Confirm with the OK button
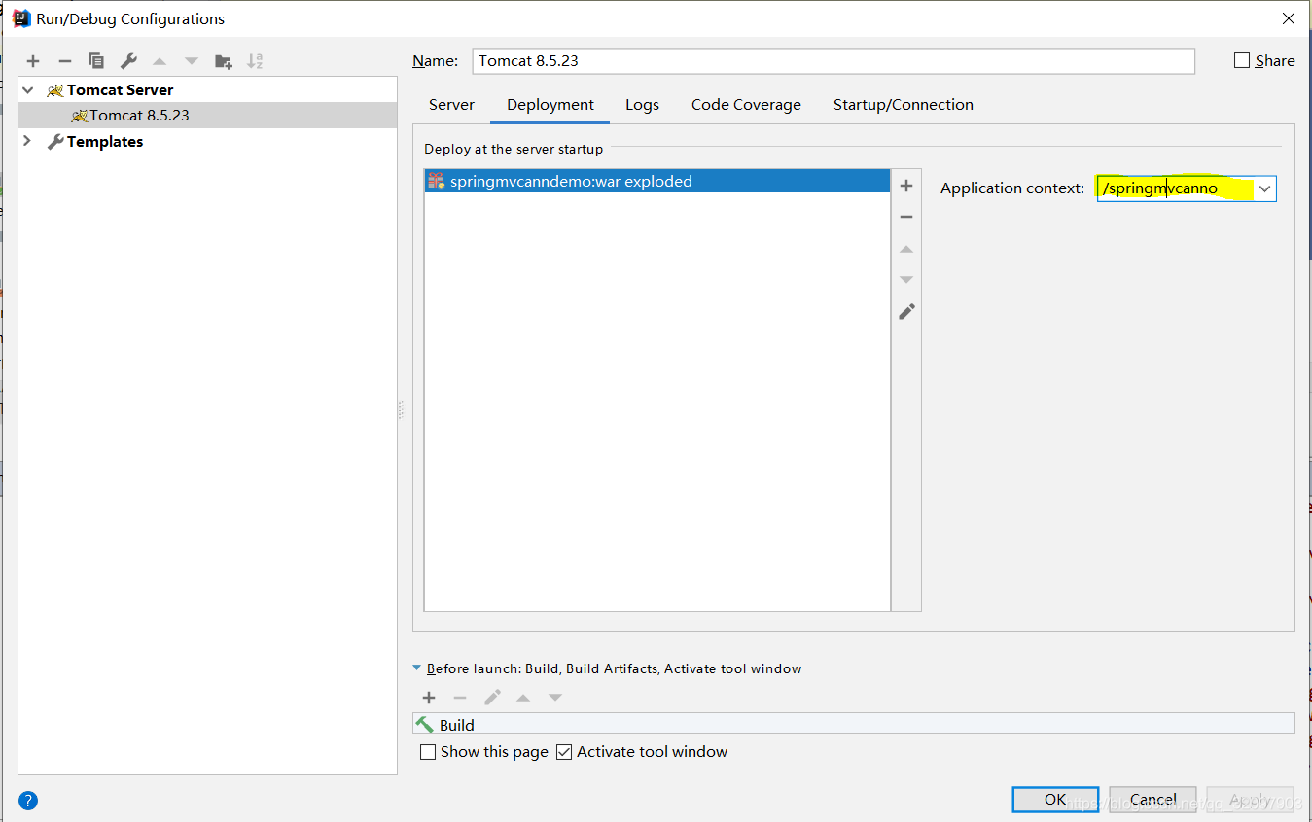The width and height of the screenshot is (1312, 822). click(x=1055, y=800)
